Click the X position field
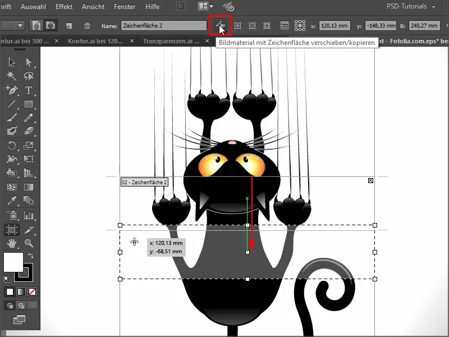Image resolution: width=449 pixels, height=337 pixels. coord(334,25)
